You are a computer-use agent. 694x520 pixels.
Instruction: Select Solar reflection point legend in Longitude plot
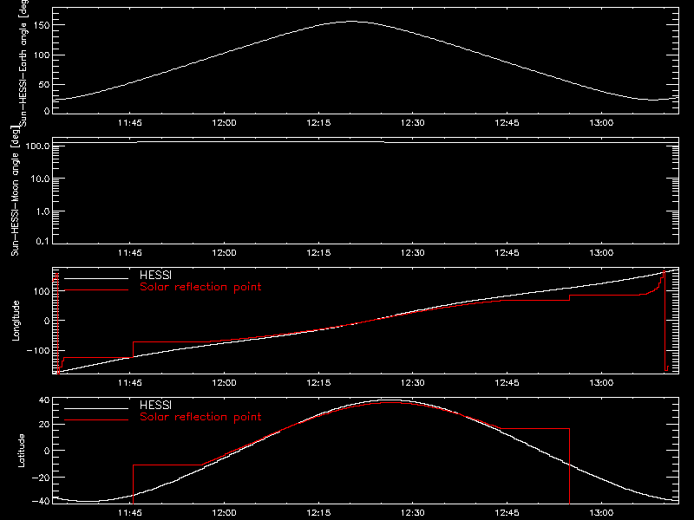pos(200,287)
